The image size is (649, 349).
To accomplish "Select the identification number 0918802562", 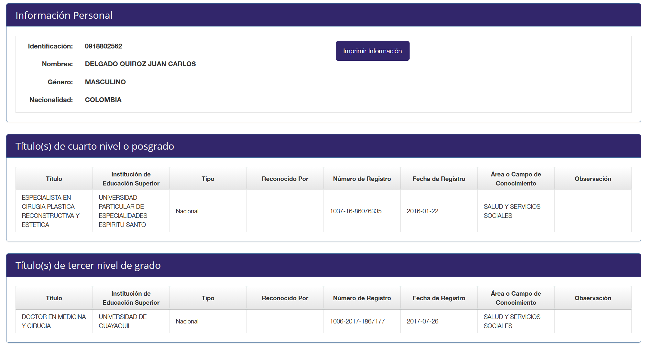I will pos(104,46).
